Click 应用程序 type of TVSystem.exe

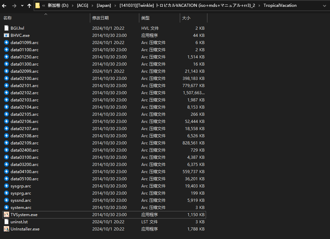click(x=150, y=214)
